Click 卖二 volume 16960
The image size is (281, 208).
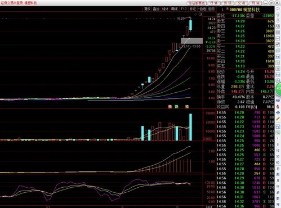(x=269, y=36)
